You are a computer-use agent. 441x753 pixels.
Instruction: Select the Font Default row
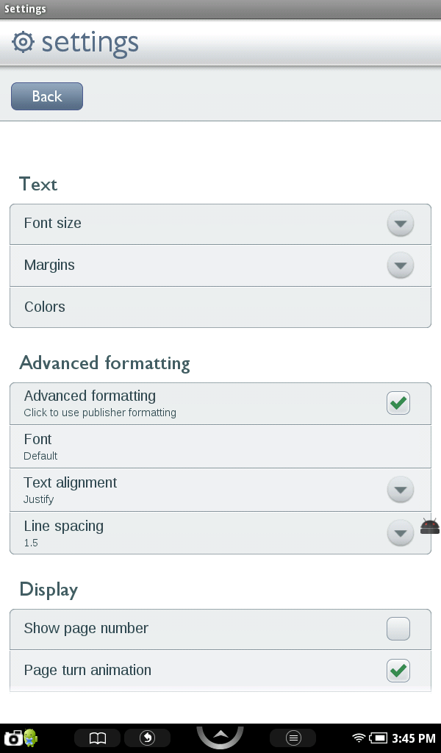tap(220, 446)
